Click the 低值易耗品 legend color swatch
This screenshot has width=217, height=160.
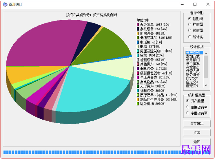click(x=138, y=38)
